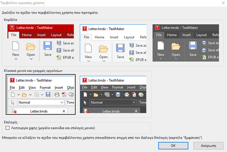The image size is (227, 152).
Task: Click the Save as icon in the dark ribbon preview
Action: coord(204,43)
